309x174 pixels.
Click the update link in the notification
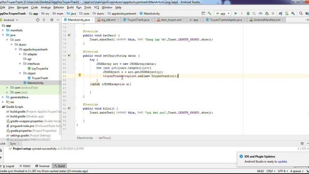click(x=282, y=161)
